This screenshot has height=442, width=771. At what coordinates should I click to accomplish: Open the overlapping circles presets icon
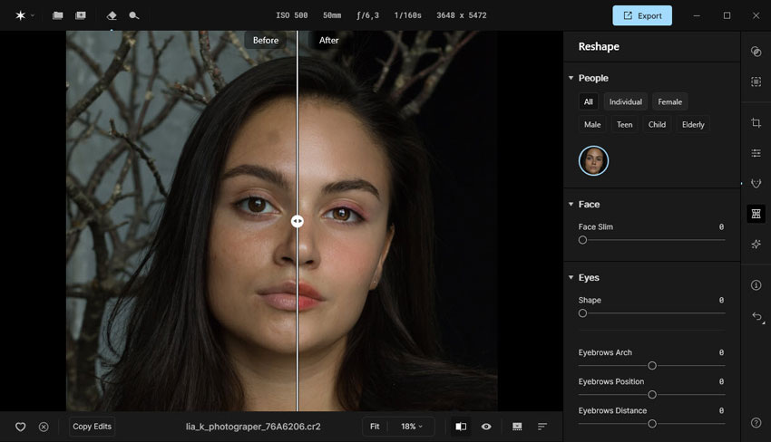click(x=756, y=52)
